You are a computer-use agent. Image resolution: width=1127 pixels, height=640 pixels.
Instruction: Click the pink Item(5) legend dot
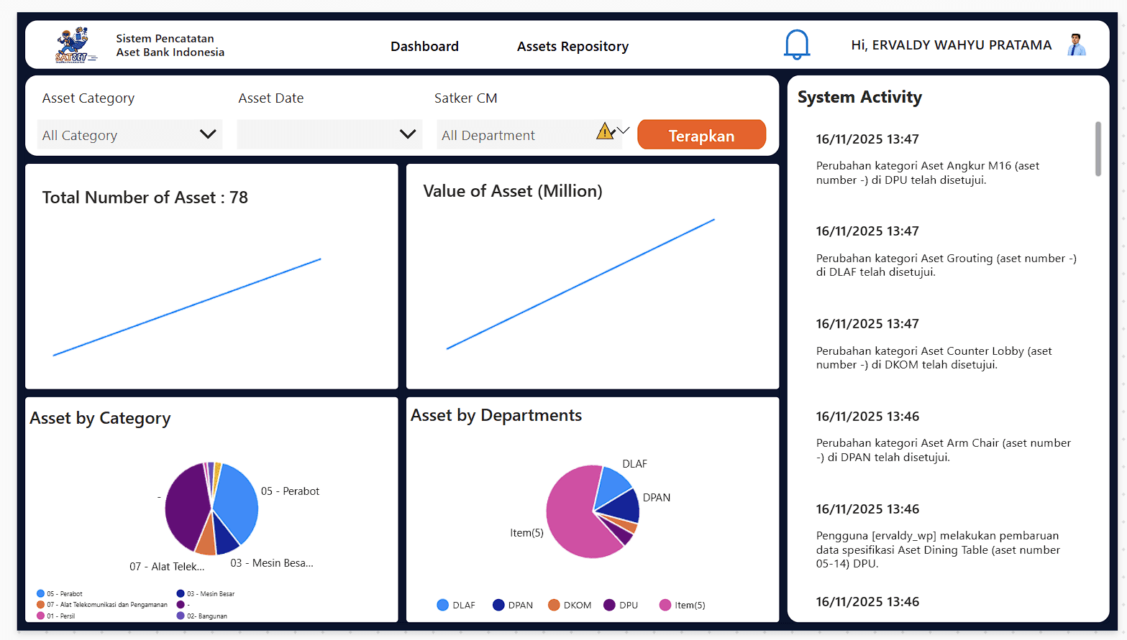tap(665, 605)
